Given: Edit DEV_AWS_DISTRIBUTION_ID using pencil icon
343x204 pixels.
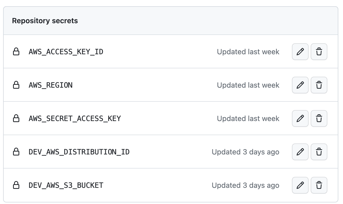Looking at the screenshot, I should 300,152.
